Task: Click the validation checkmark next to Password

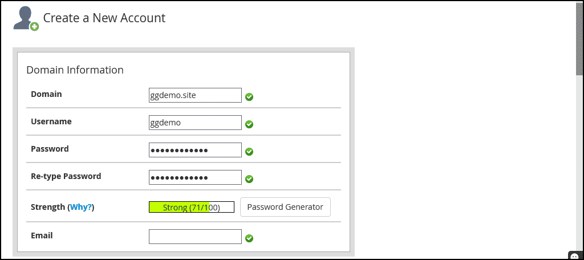Action: tap(249, 152)
